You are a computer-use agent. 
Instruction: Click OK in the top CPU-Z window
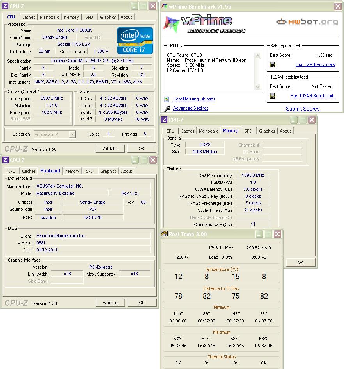(141, 149)
